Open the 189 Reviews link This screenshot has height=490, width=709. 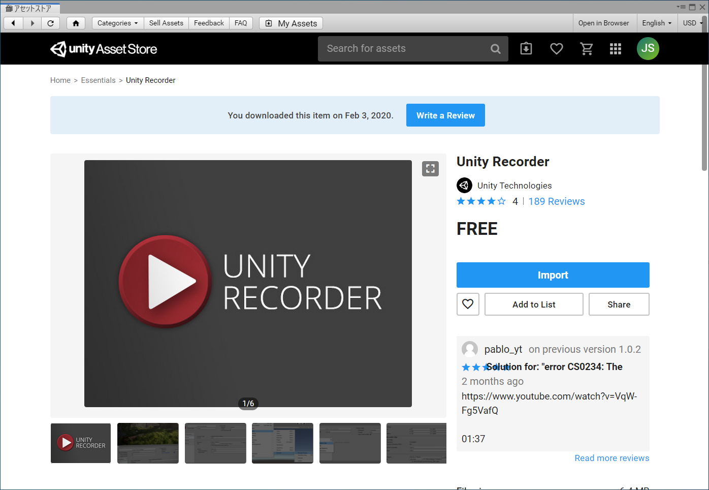[x=556, y=201]
